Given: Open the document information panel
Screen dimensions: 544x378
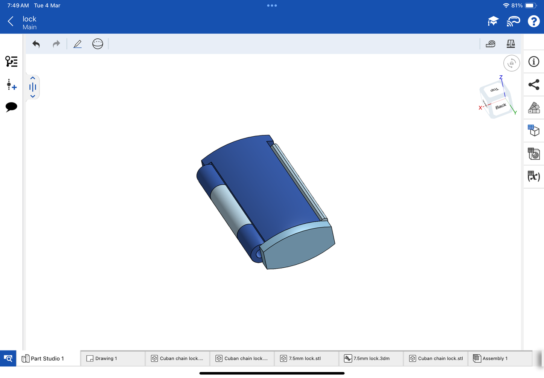Looking at the screenshot, I should pos(533,62).
